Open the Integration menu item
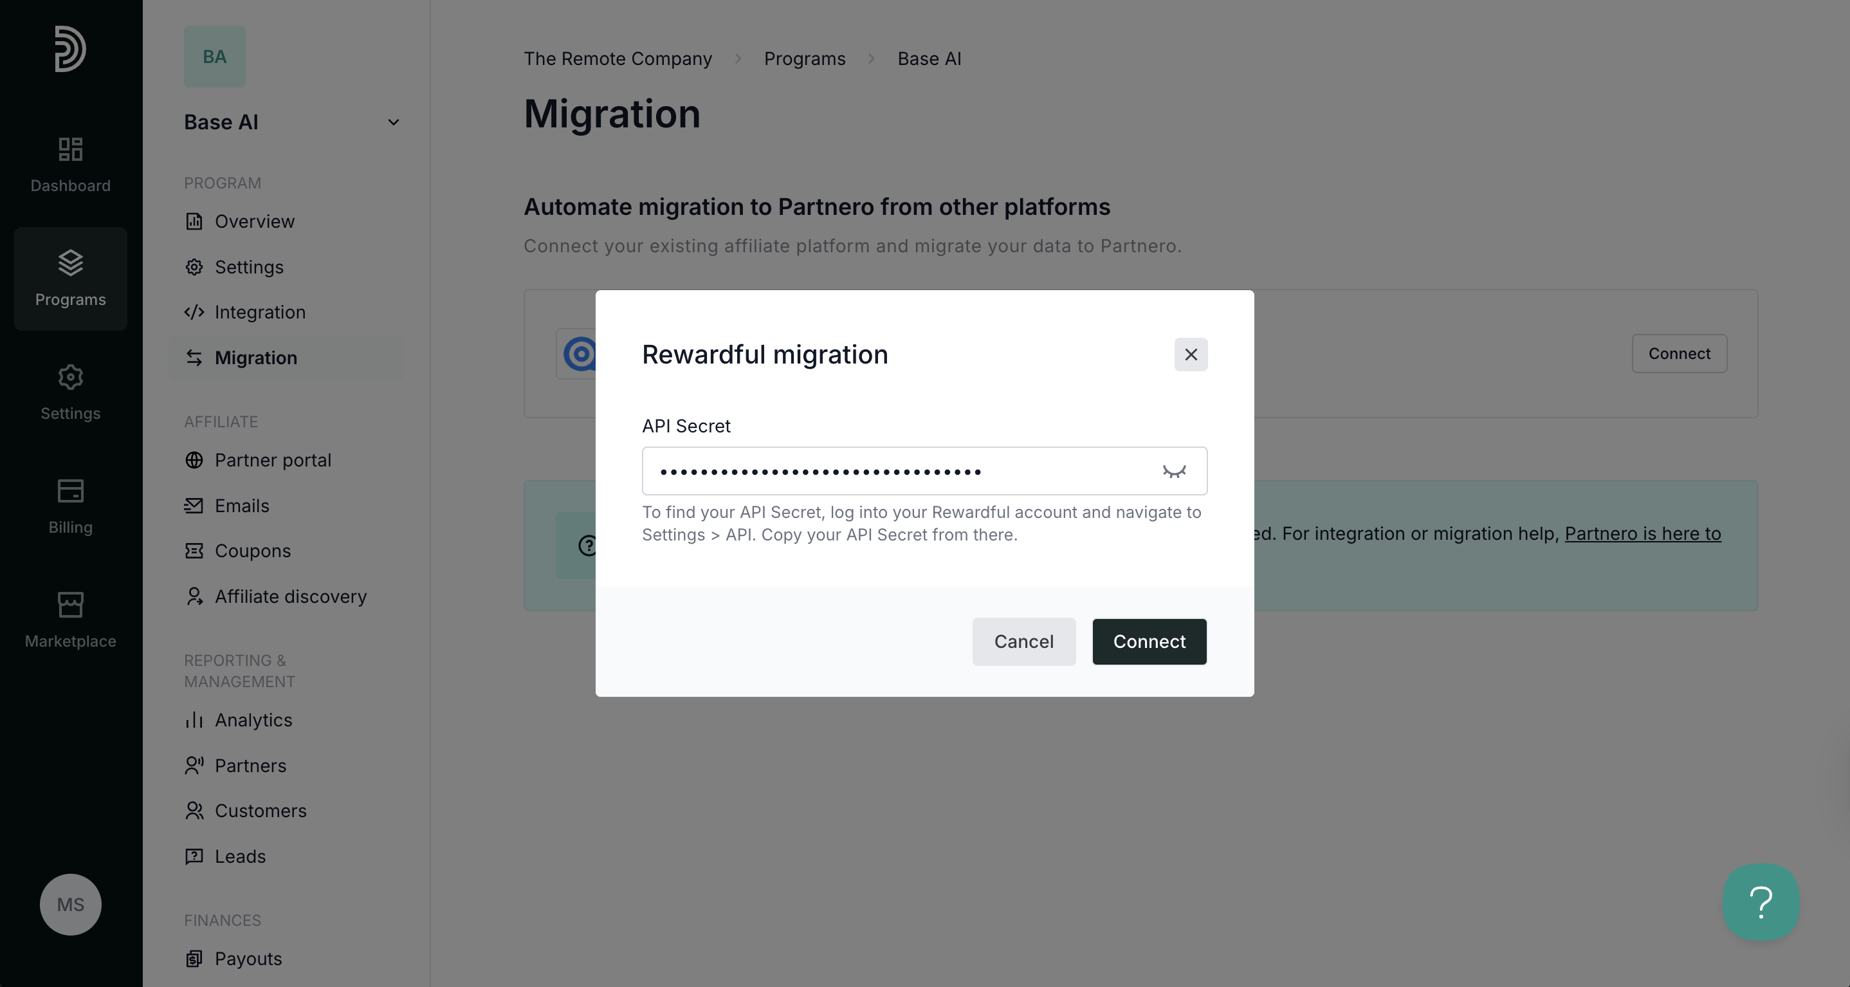Screen dimensions: 1850x987 coord(259,312)
